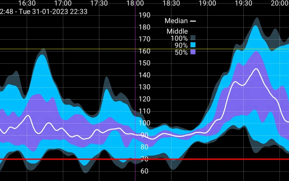Click the 100% dark gray legend swatch
Viewport: 289px width, 181px height.
193,38
